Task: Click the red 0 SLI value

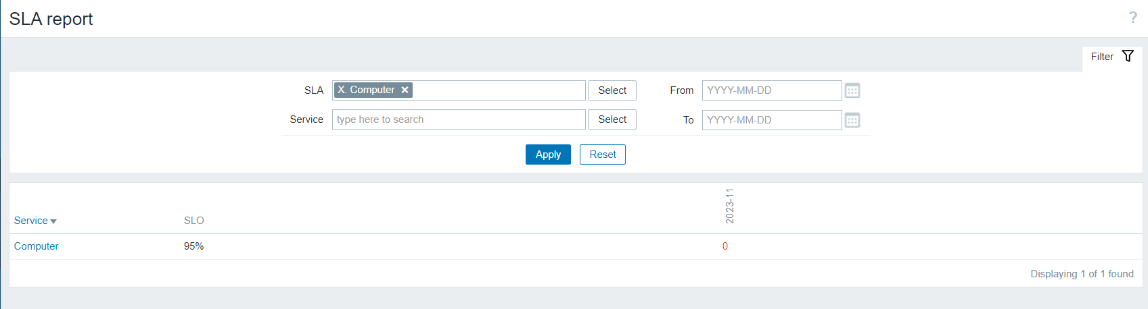Action: click(725, 246)
